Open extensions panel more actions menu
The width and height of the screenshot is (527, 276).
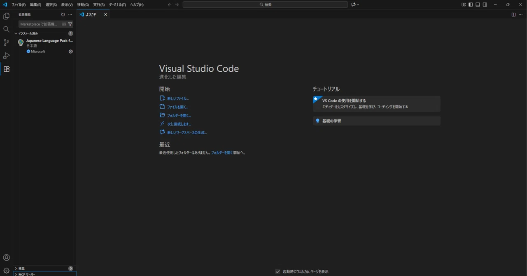pos(70,14)
